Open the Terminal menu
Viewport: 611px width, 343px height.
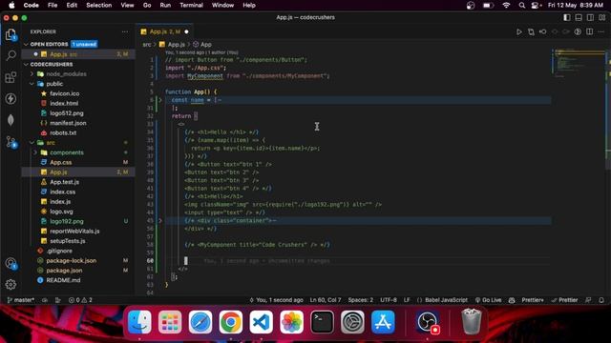[191, 5]
